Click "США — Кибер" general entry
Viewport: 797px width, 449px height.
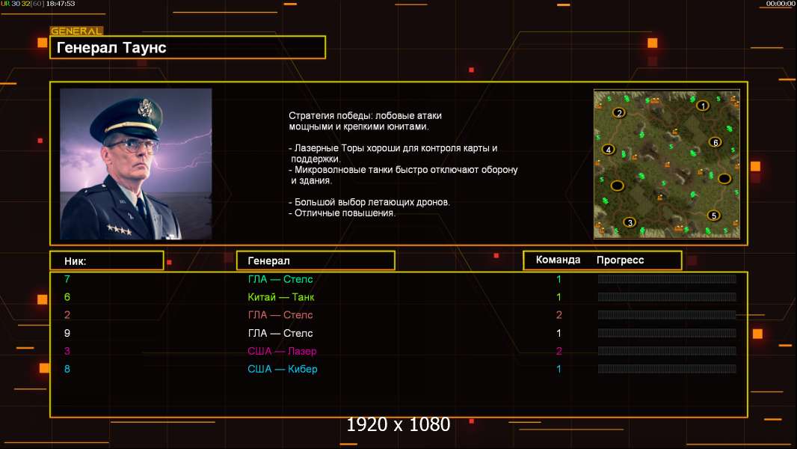[282, 369]
